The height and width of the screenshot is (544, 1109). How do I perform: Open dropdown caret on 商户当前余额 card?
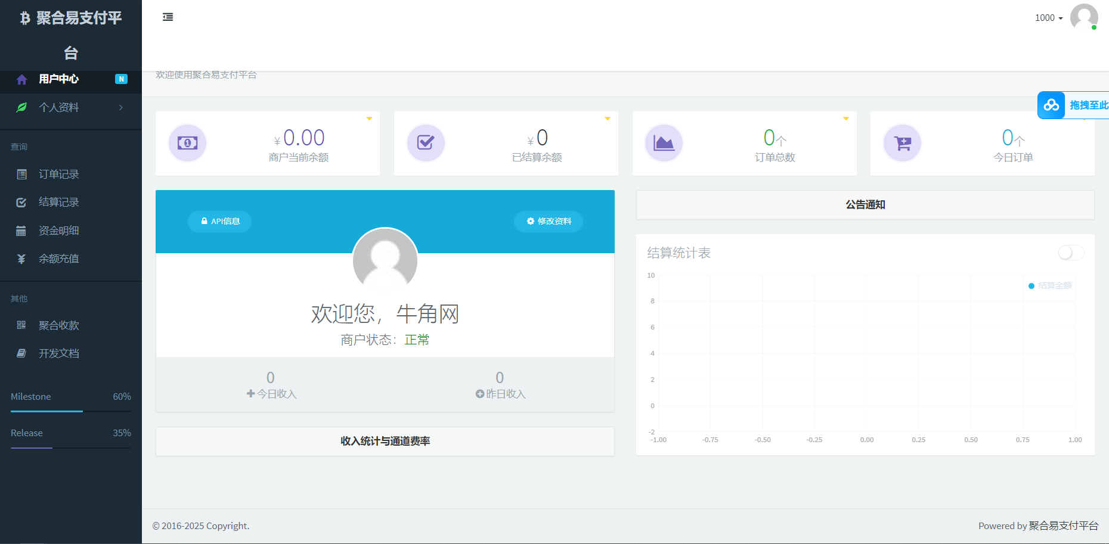tap(369, 119)
